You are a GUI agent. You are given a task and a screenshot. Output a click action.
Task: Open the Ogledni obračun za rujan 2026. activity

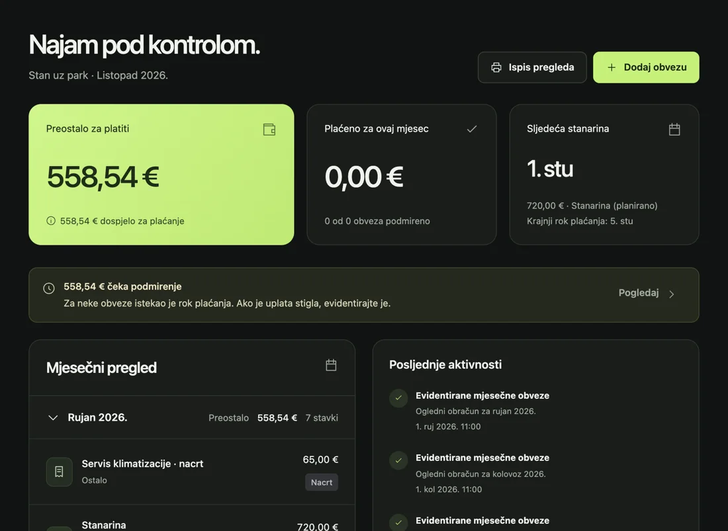[475, 411]
